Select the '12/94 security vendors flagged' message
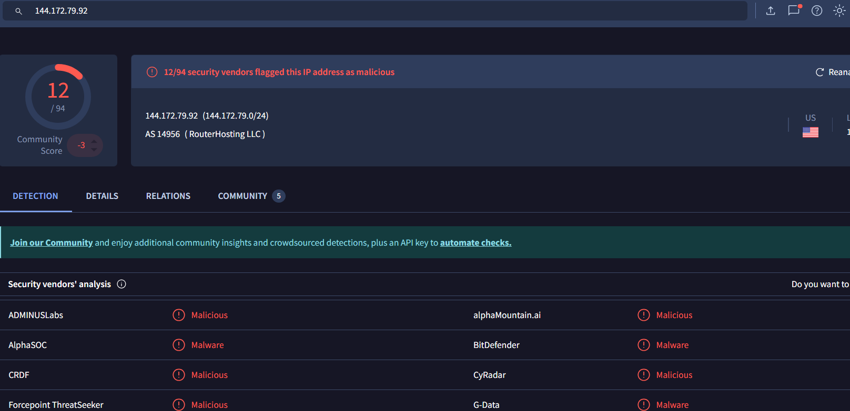850x411 pixels. [x=279, y=72]
